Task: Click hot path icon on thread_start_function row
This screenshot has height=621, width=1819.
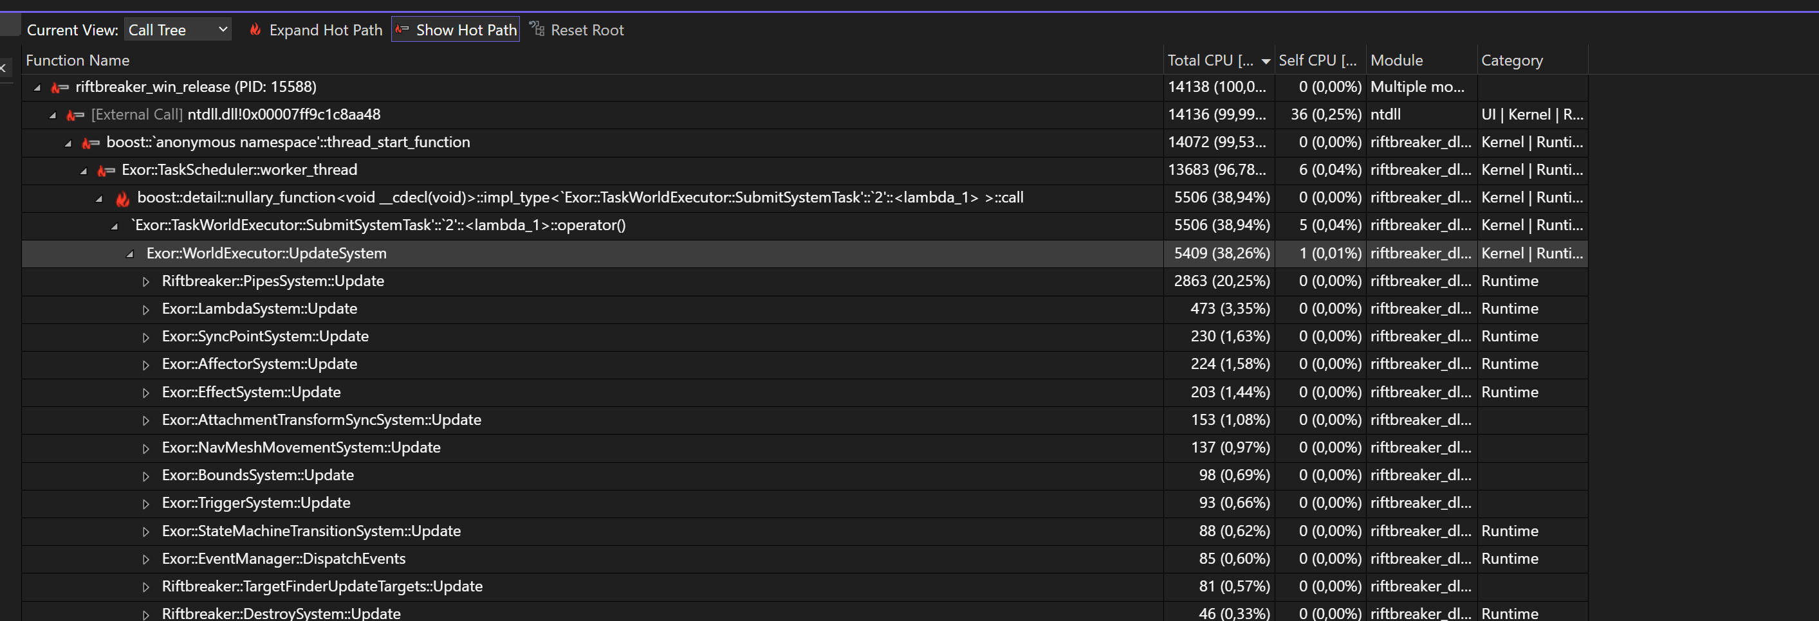Action: pos(91,143)
